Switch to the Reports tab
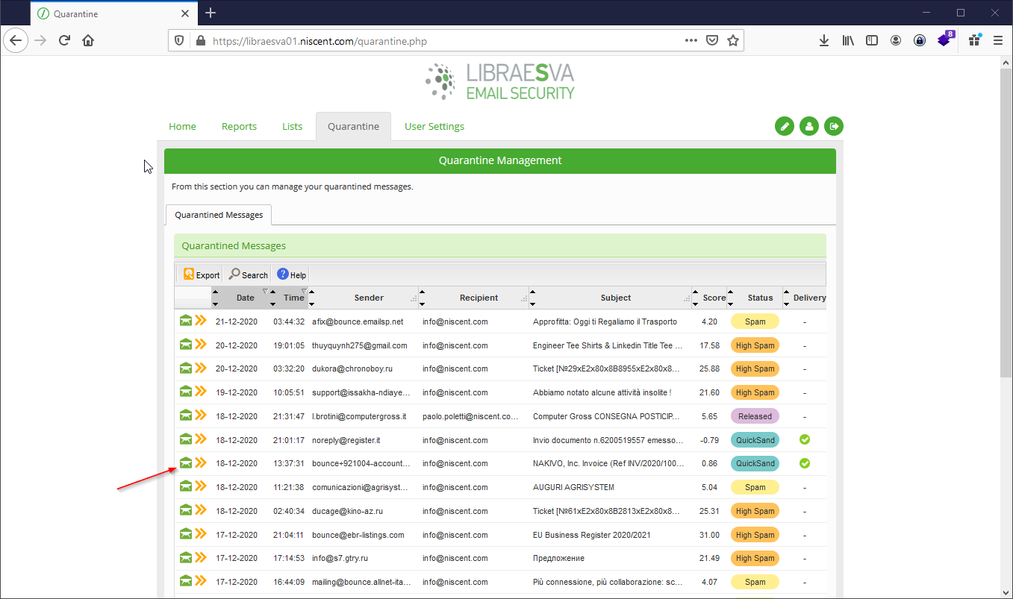Viewport: 1013px width, 599px height. (239, 126)
